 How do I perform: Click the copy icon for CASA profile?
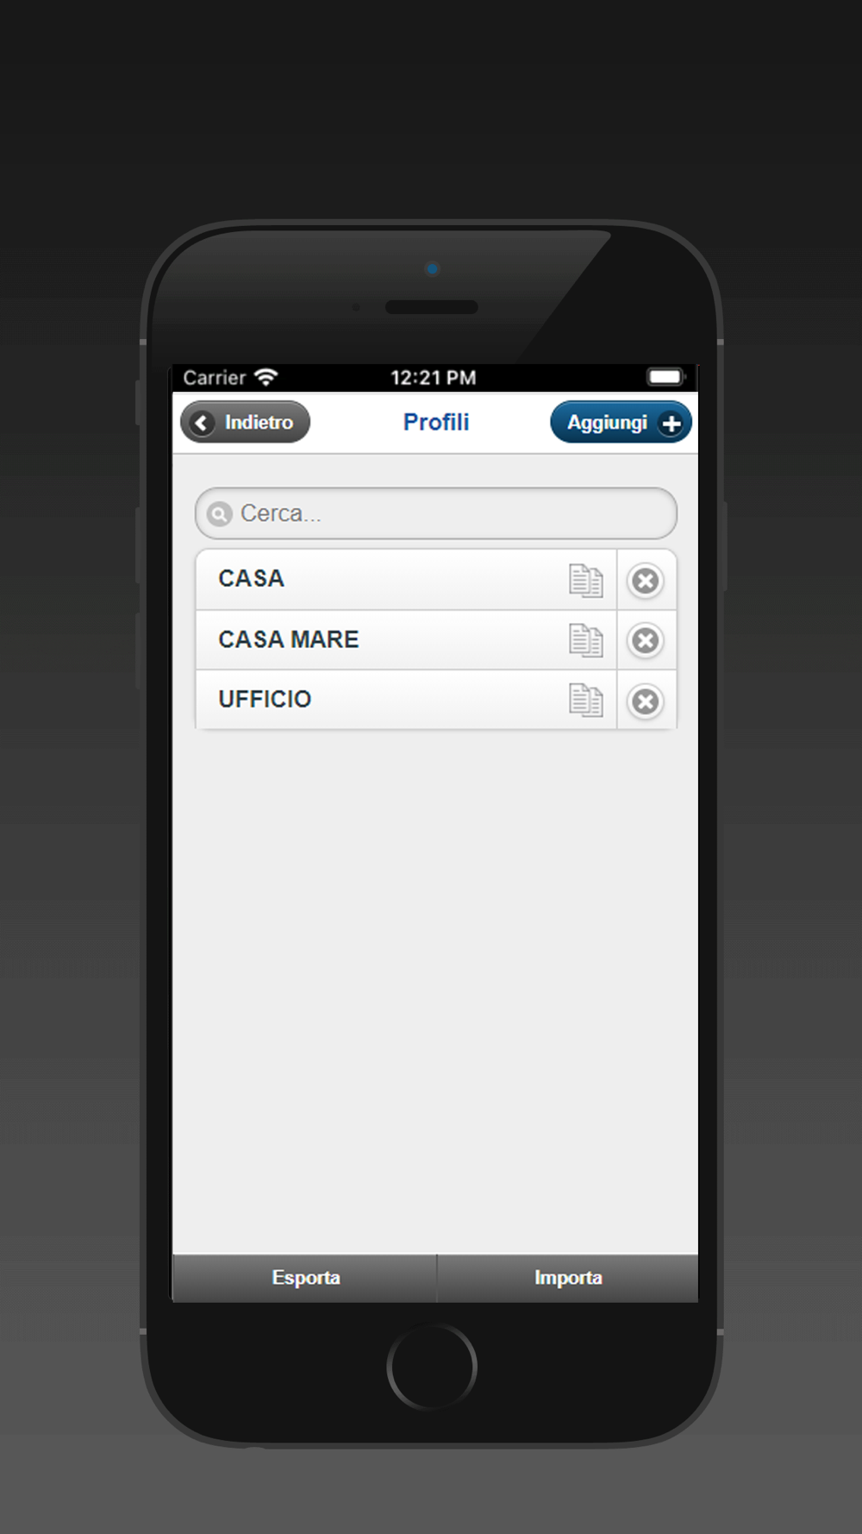[586, 581]
